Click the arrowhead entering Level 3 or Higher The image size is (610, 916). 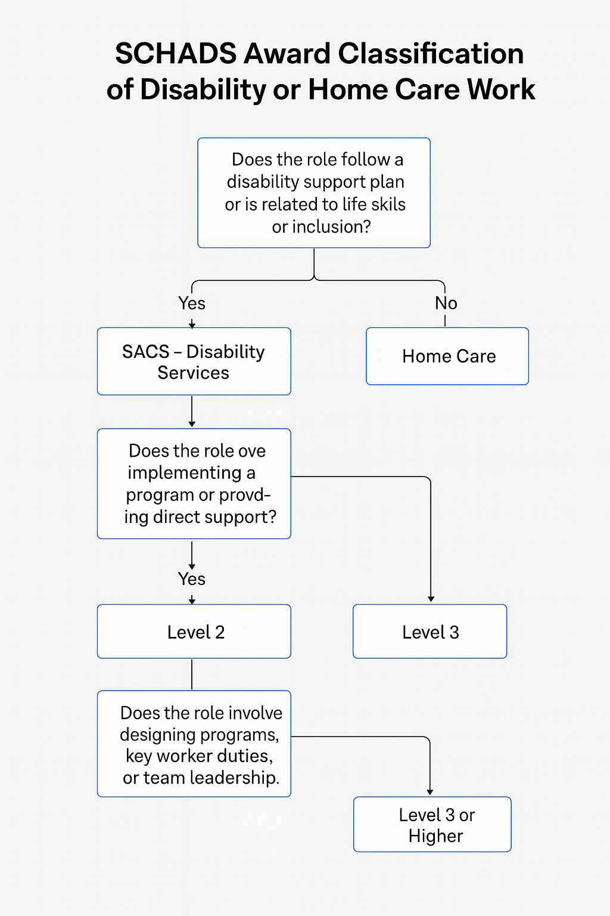(x=430, y=792)
